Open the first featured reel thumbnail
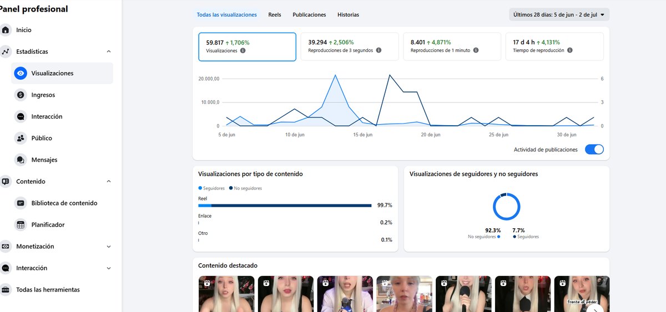The width and height of the screenshot is (666, 312). pos(226,294)
